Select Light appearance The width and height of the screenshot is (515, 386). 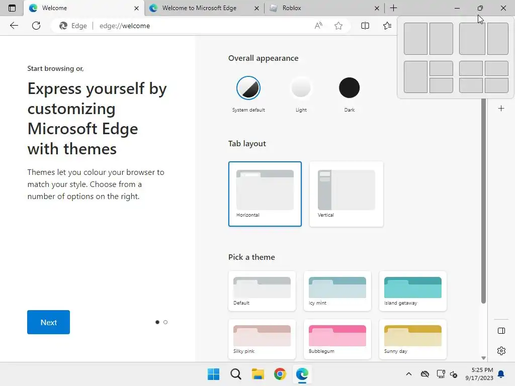[x=301, y=87]
